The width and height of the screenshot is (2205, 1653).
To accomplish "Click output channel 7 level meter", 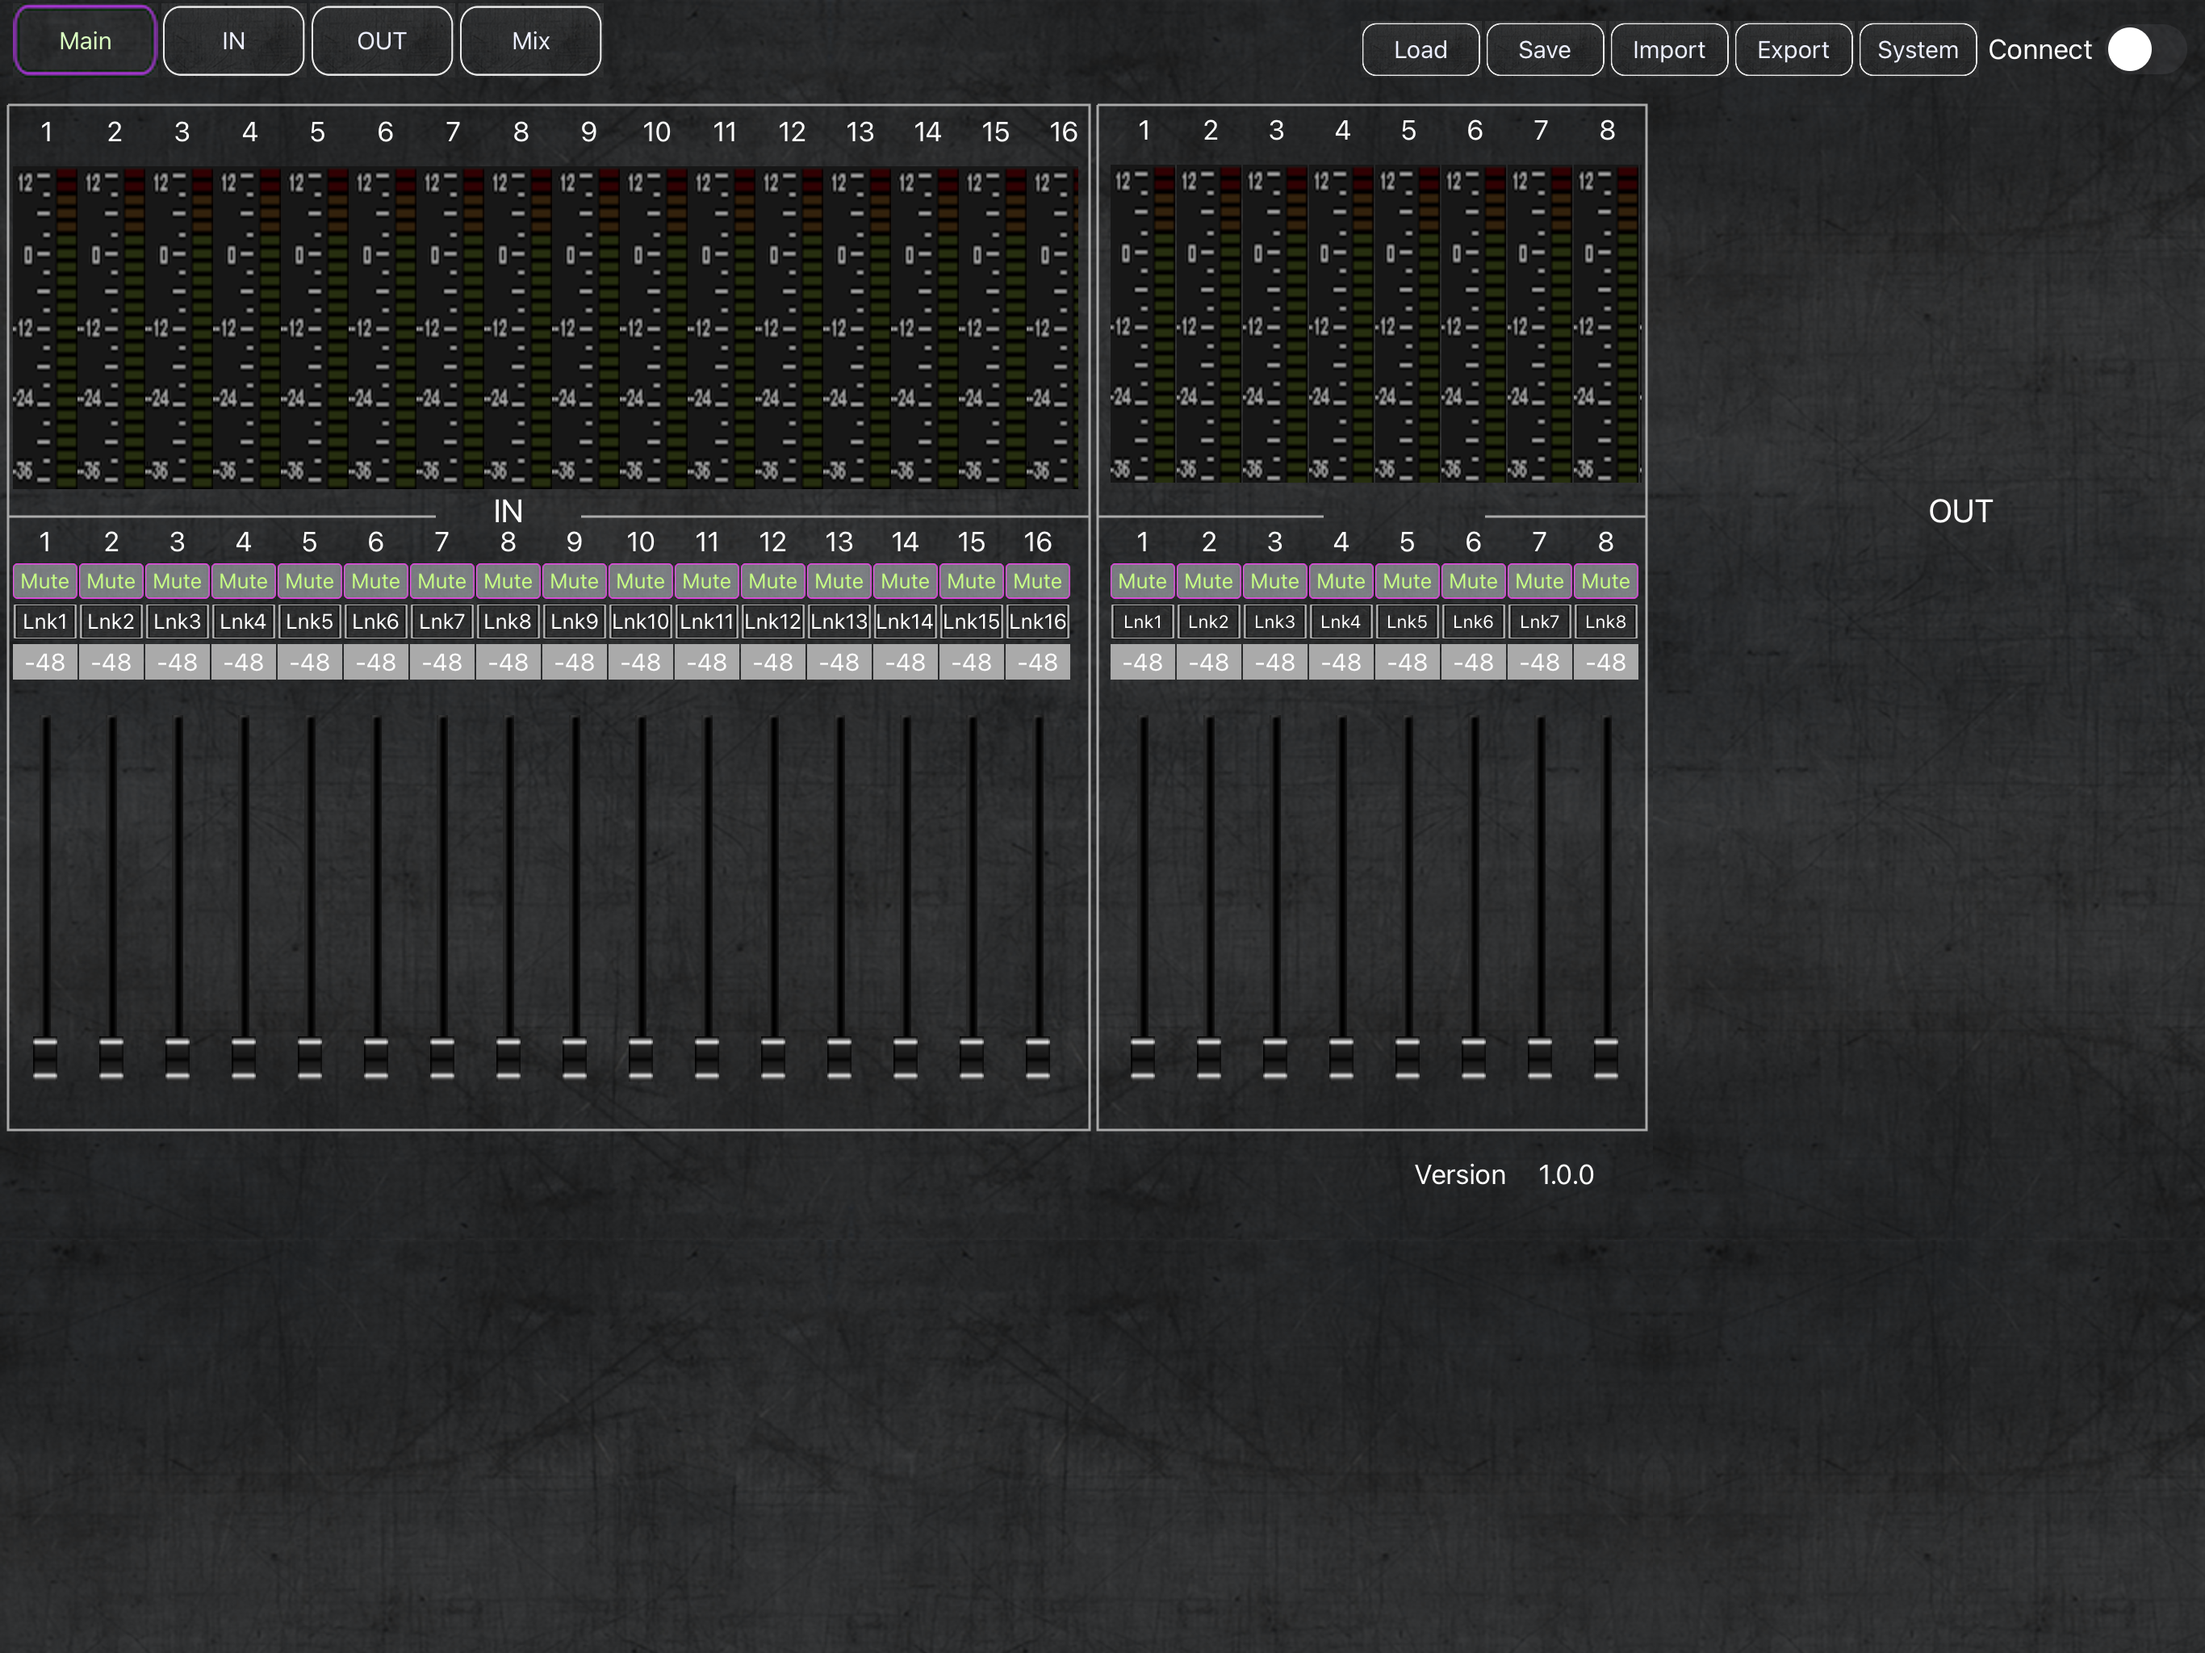I will coord(1540,325).
